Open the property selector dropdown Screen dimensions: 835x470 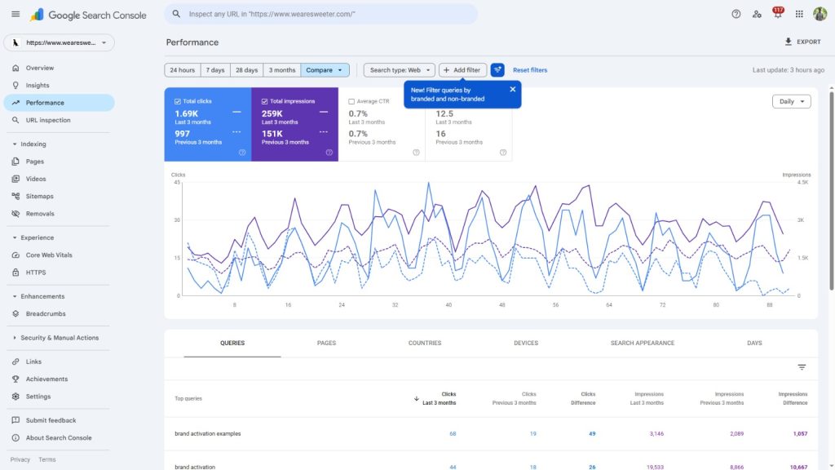[59, 42]
